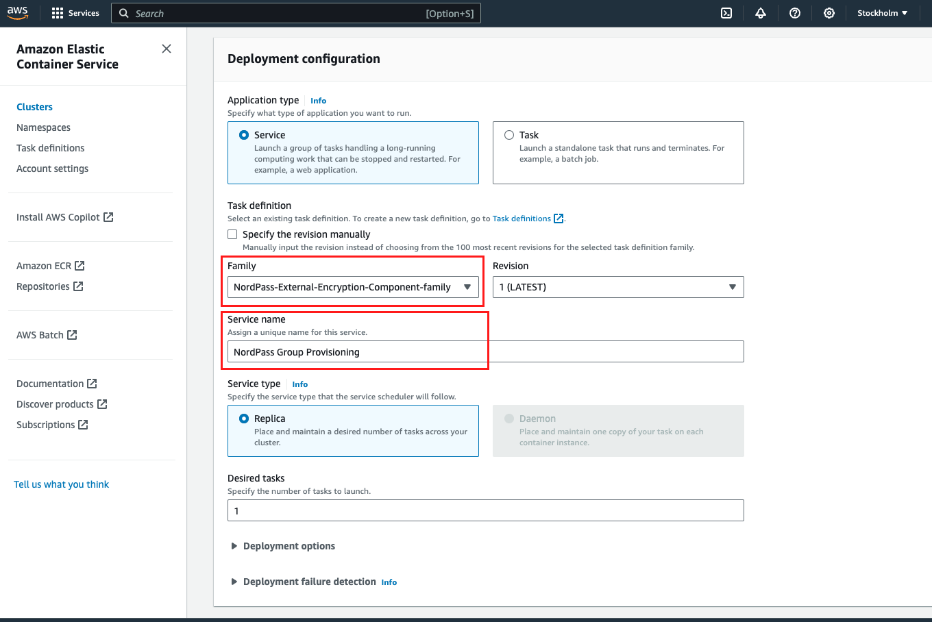Screen dimensions: 932x622
Task: Select the Daemon service type radio
Action: [x=509, y=419]
